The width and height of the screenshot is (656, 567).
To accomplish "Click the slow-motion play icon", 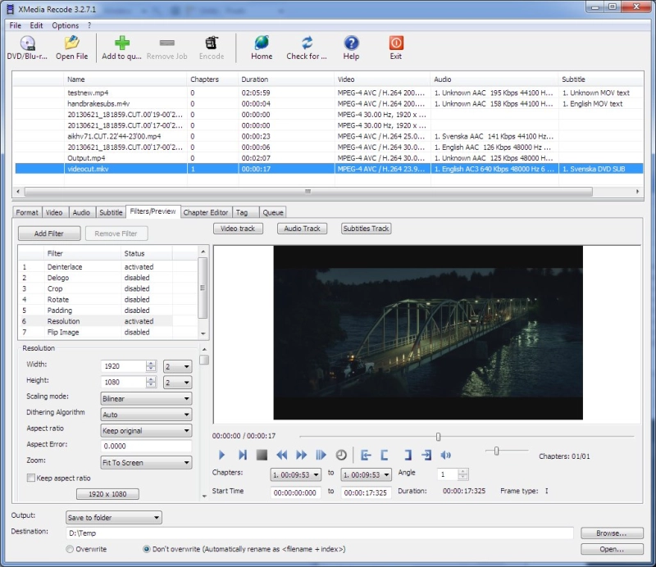I will click(321, 455).
